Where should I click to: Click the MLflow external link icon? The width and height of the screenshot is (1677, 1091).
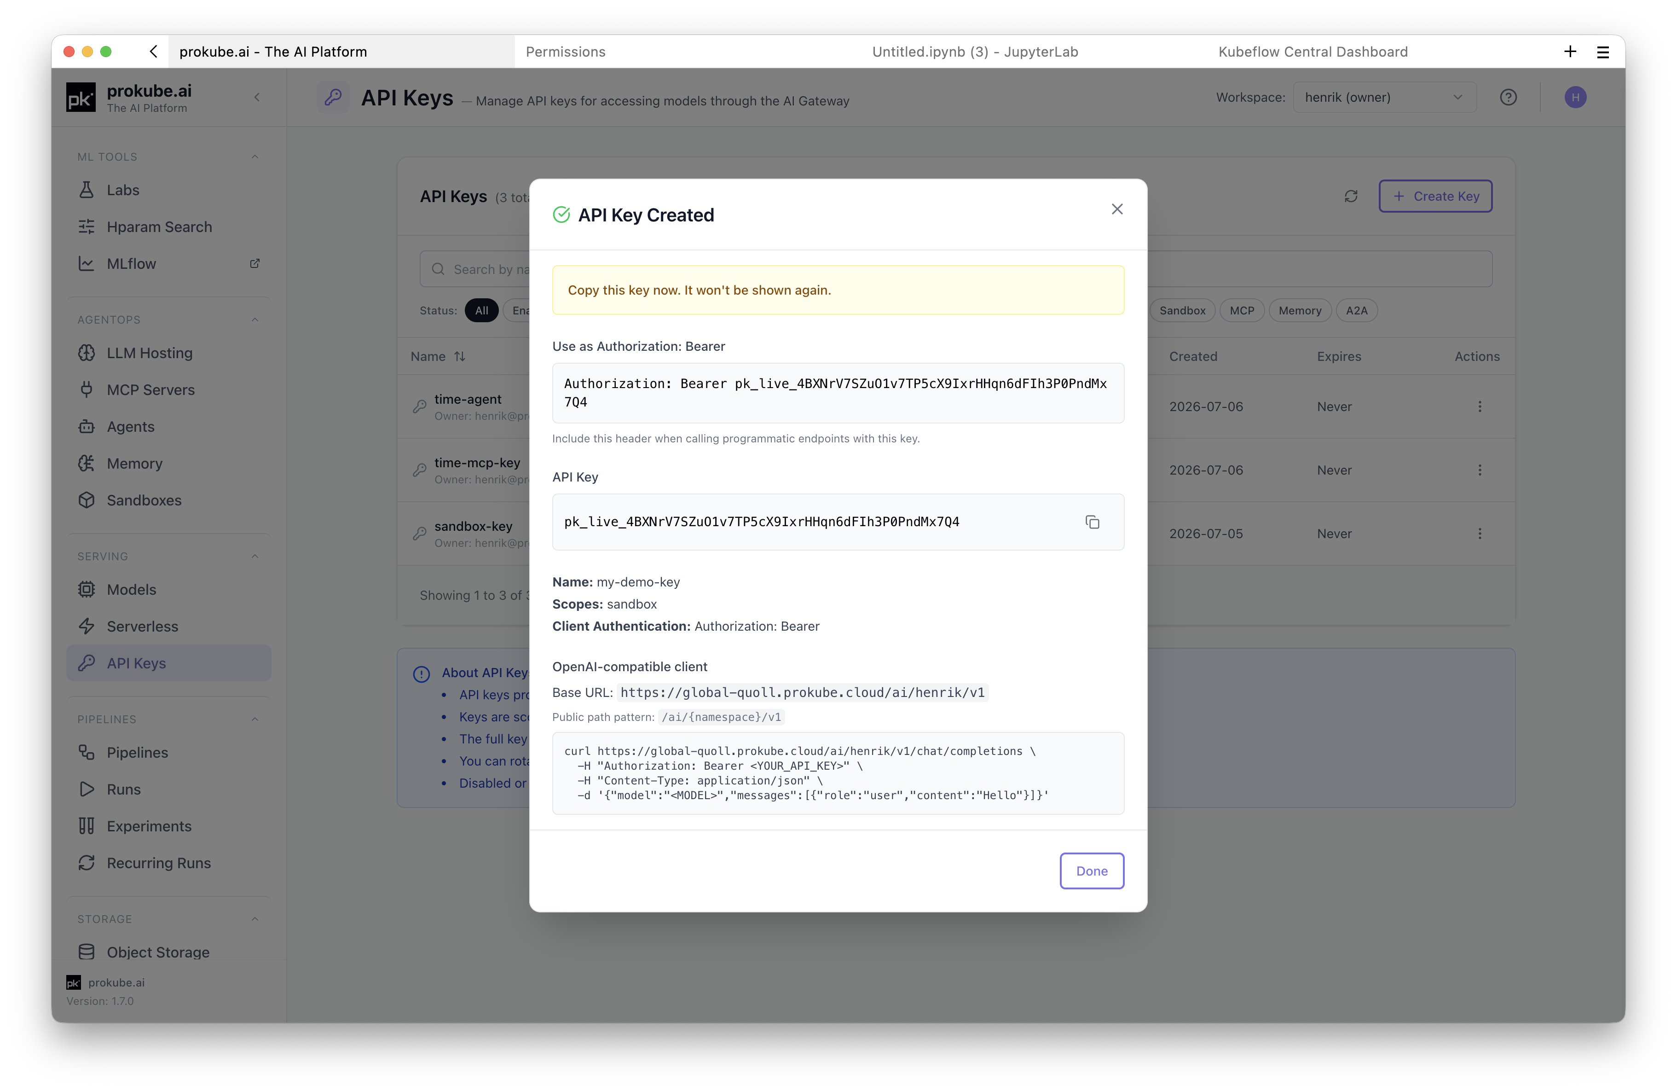coord(255,264)
